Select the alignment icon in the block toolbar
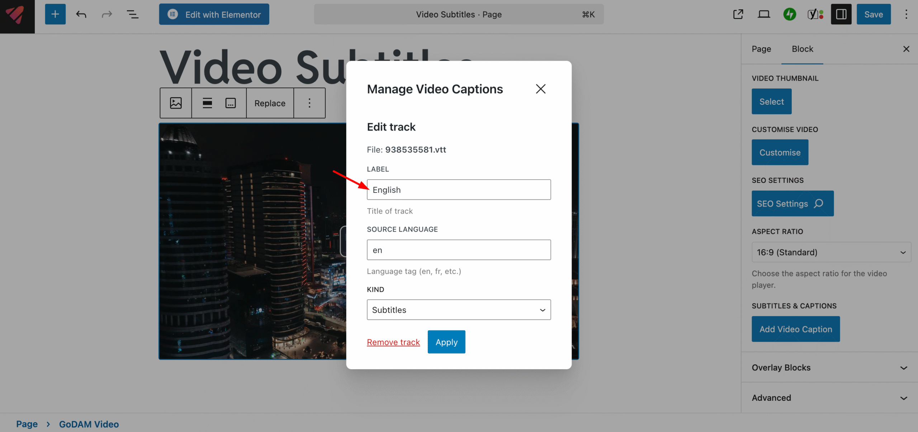Image resolution: width=918 pixels, height=432 pixels. (208, 103)
